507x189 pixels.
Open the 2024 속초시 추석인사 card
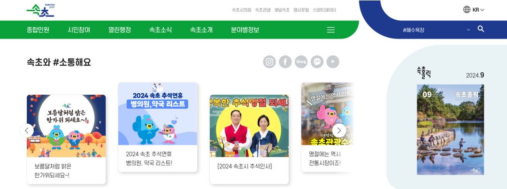[x=249, y=139]
